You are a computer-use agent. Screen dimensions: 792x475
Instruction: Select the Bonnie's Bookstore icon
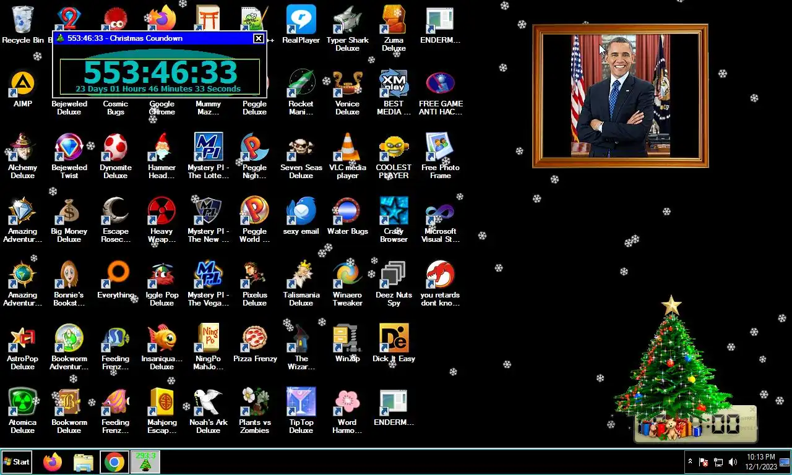(x=69, y=283)
